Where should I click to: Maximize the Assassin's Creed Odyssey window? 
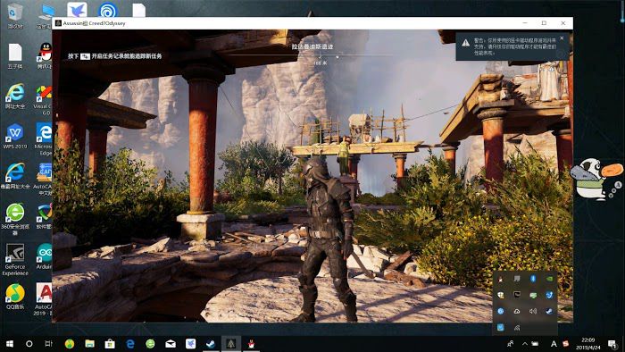[544, 23]
